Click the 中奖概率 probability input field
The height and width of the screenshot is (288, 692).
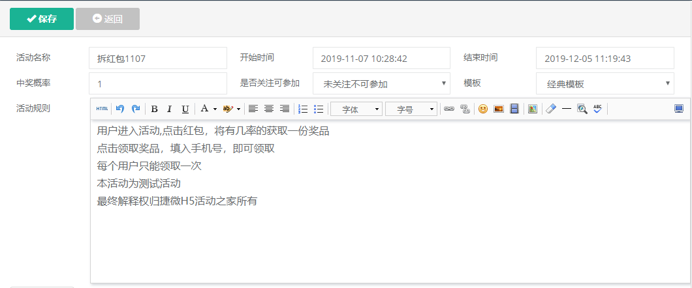tap(158, 83)
